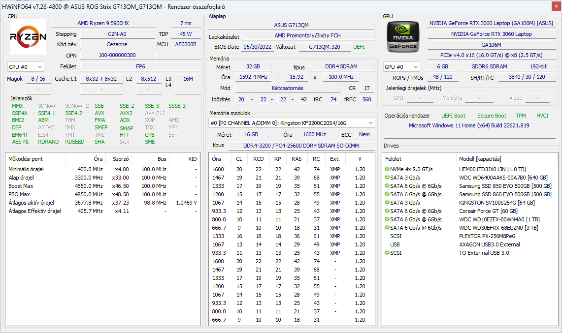Click the status icon for Samsung SSD 860 EVO row
The image size is (562, 333).
(x=387, y=194)
